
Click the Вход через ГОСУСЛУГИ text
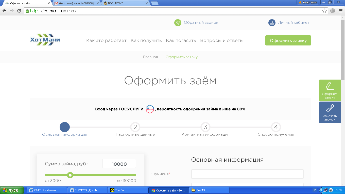(x=119, y=109)
